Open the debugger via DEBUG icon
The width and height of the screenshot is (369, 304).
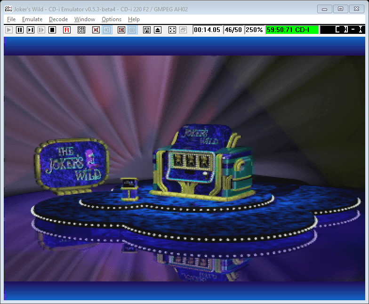coord(81,30)
